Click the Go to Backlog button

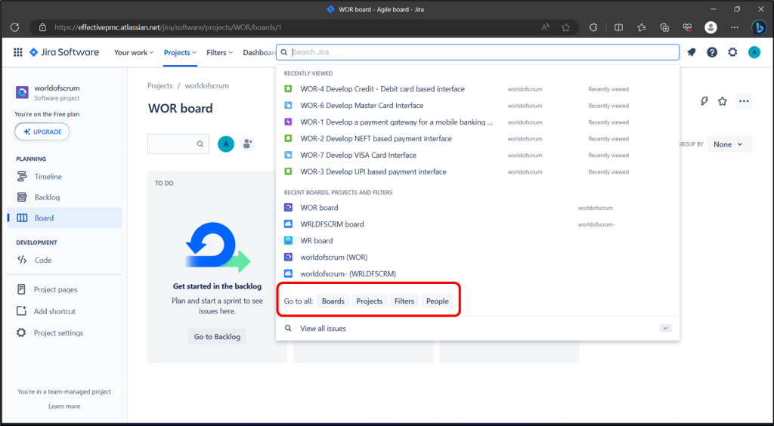click(217, 337)
